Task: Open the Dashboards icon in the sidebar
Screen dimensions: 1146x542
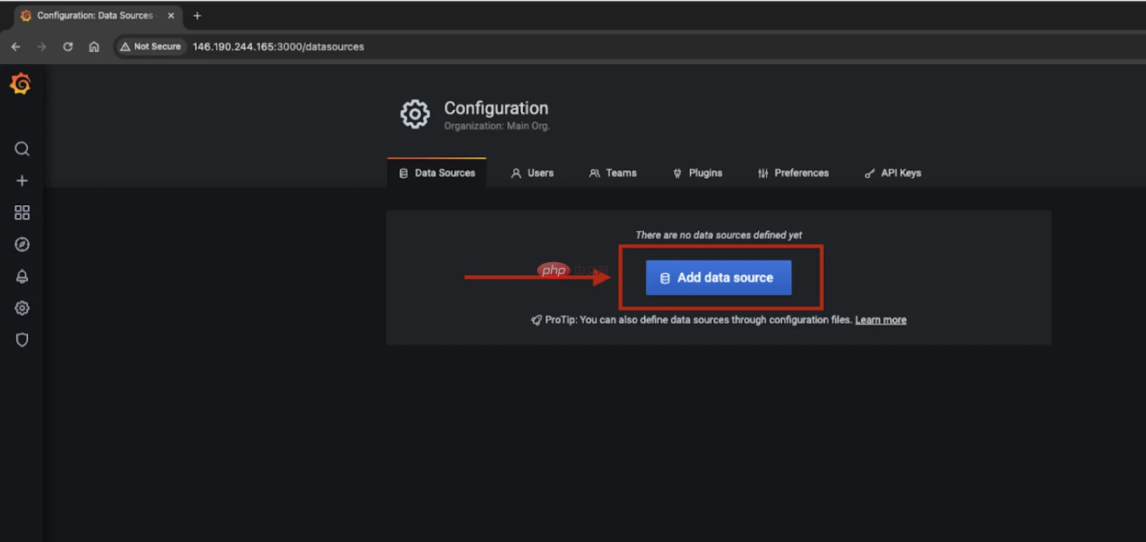Action: [x=22, y=212]
